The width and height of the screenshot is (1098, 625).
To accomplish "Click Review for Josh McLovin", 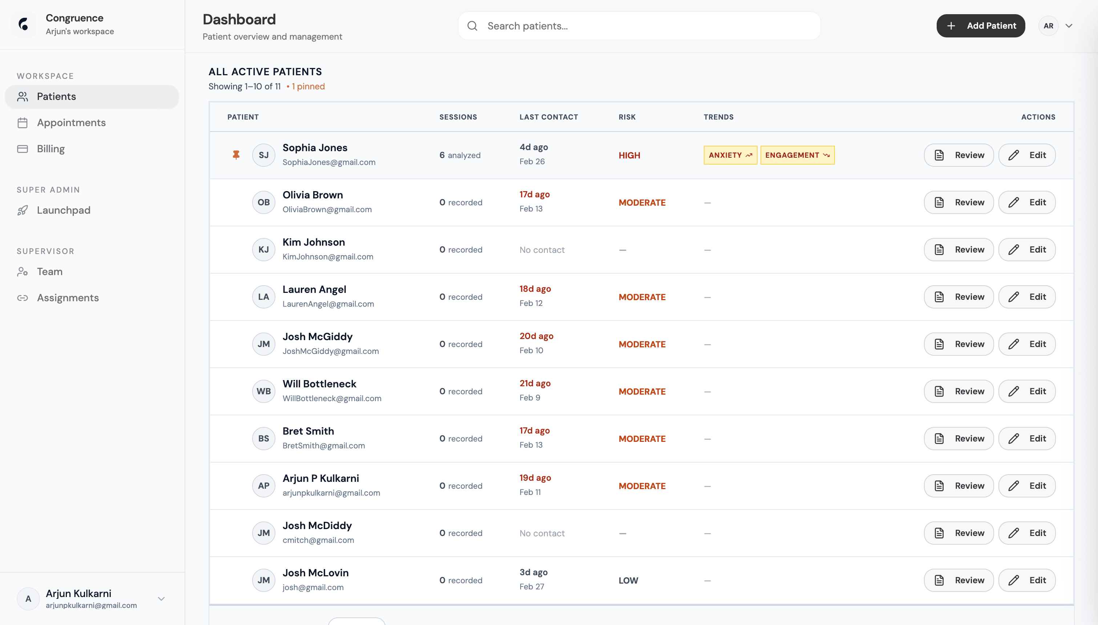I will tap(958, 580).
